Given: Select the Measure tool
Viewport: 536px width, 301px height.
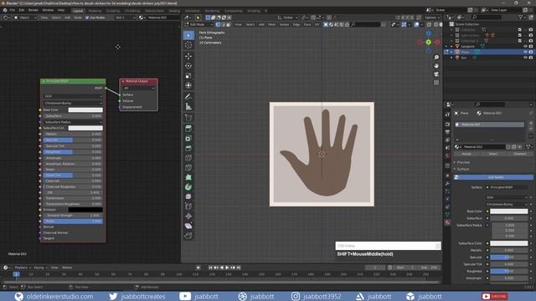Looking at the screenshot, I should [188, 106].
